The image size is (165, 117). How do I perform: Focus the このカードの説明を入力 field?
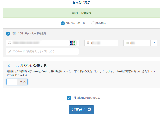click(44, 51)
